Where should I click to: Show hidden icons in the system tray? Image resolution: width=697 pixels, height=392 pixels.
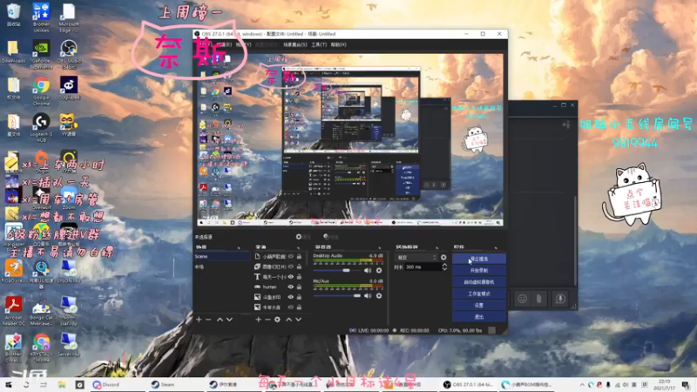pyautogui.click(x=582, y=384)
